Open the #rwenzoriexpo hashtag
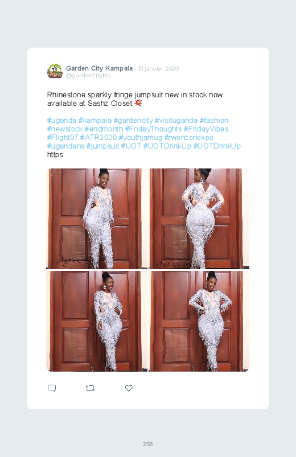The image size is (296, 457). pos(188,137)
